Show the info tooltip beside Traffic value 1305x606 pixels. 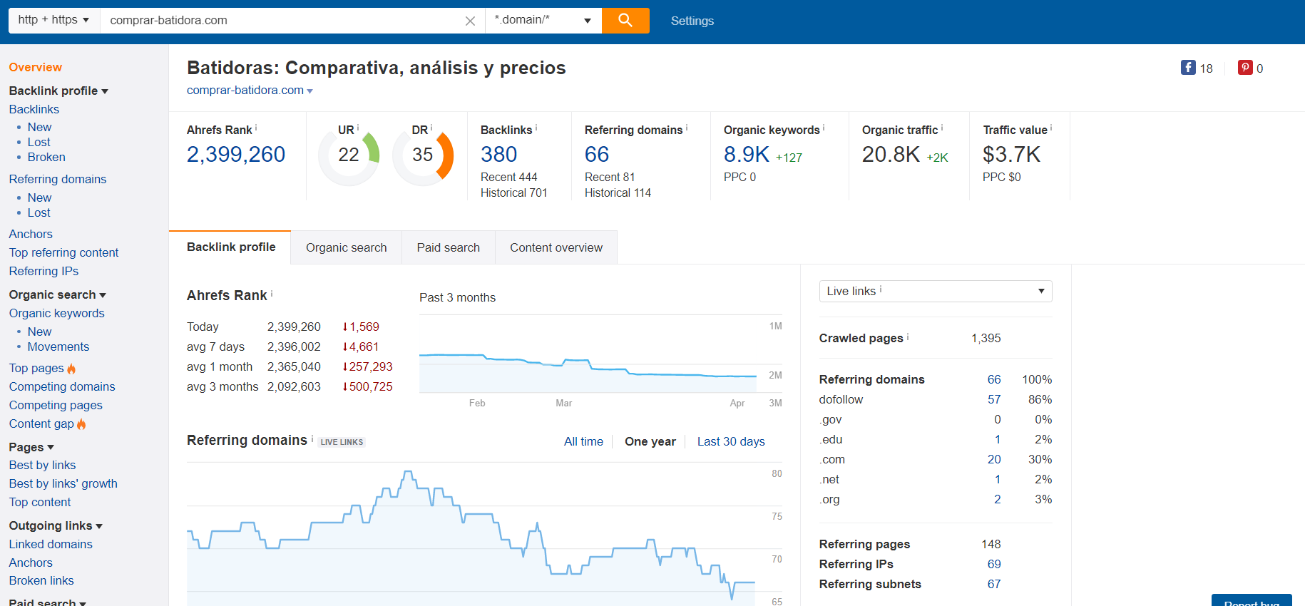[1051, 128]
